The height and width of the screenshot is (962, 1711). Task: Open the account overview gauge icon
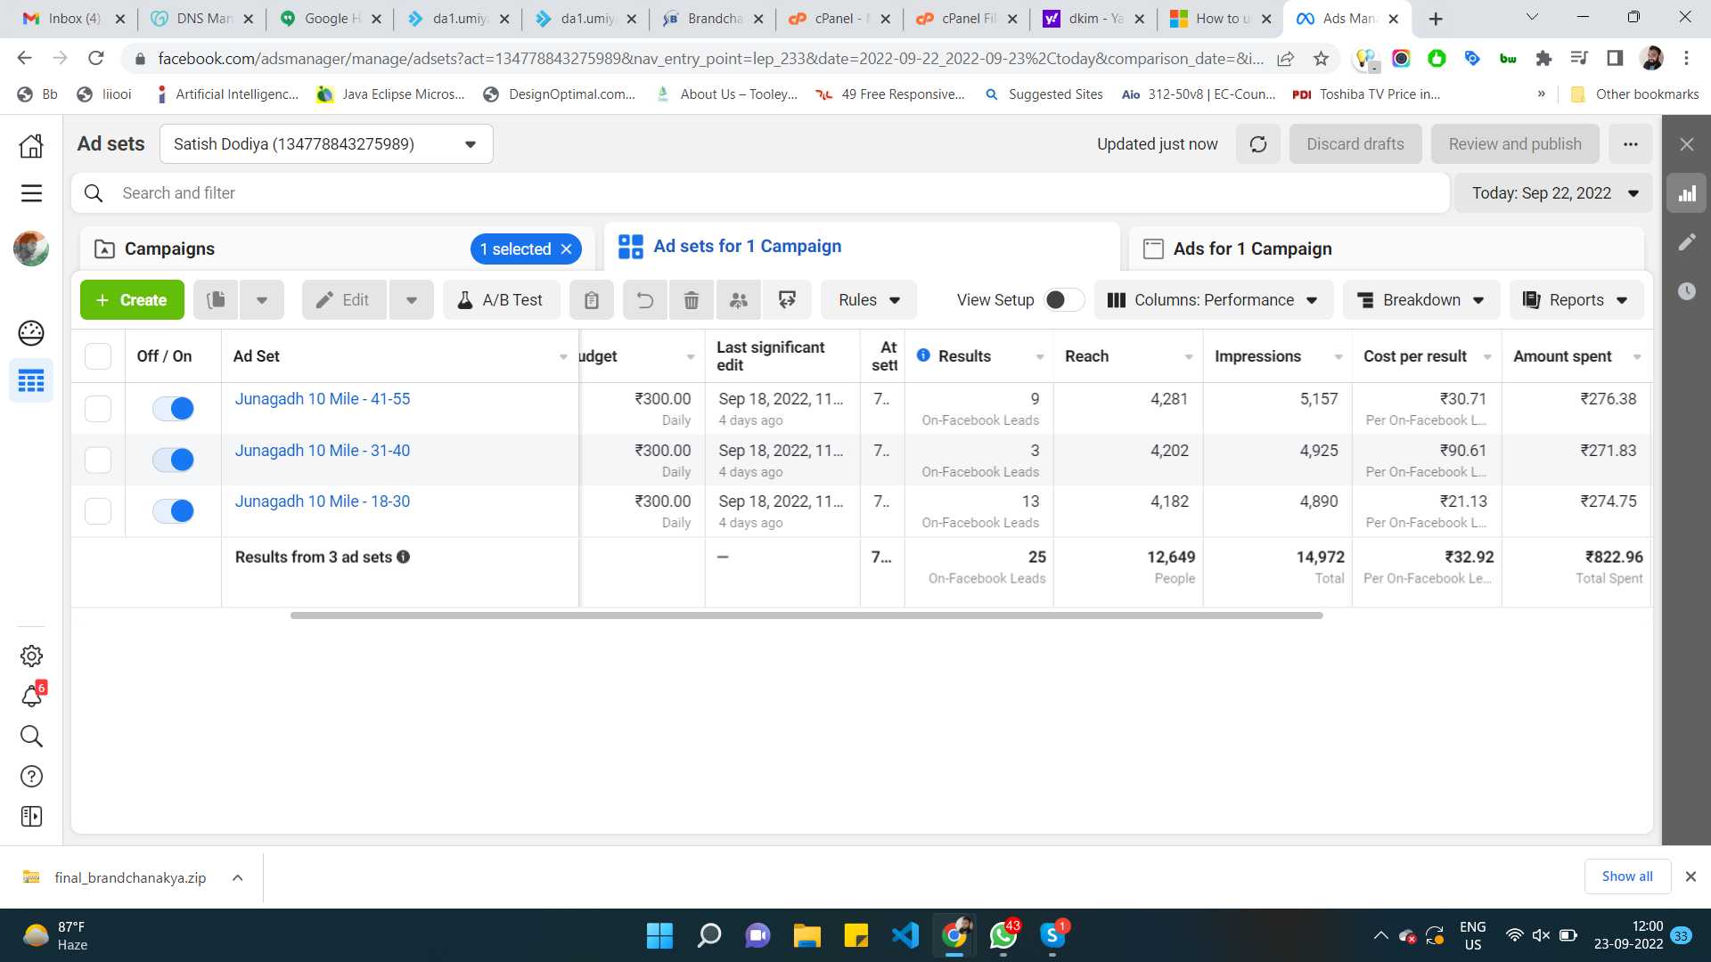31,333
